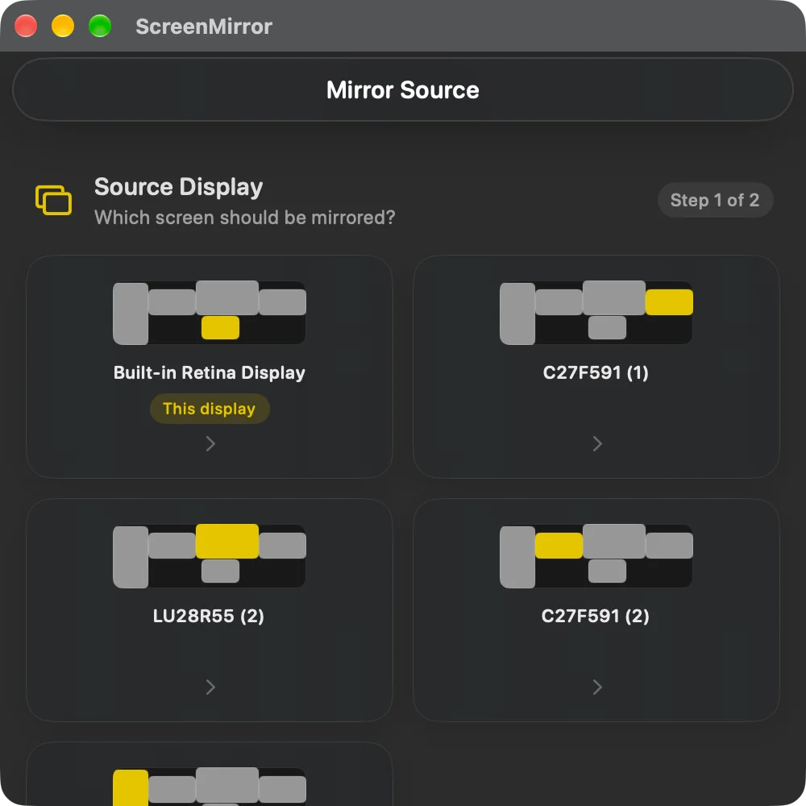Click the Step 1 of 2 indicator
This screenshot has width=806, height=806.
click(715, 200)
